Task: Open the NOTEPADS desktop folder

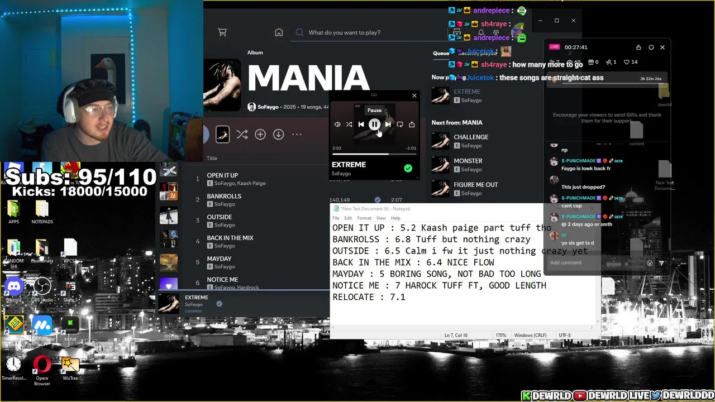Action: click(x=42, y=212)
